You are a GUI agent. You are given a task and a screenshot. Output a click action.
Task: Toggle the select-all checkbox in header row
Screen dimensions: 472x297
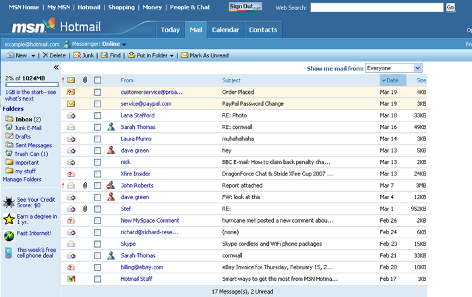tap(98, 80)
